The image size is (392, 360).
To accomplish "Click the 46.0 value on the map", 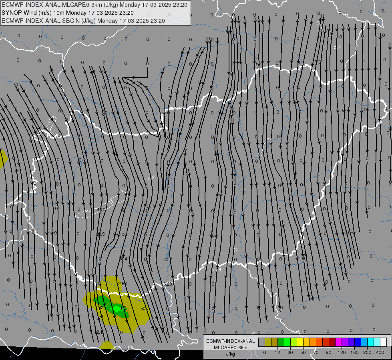I will click(101, 210).
